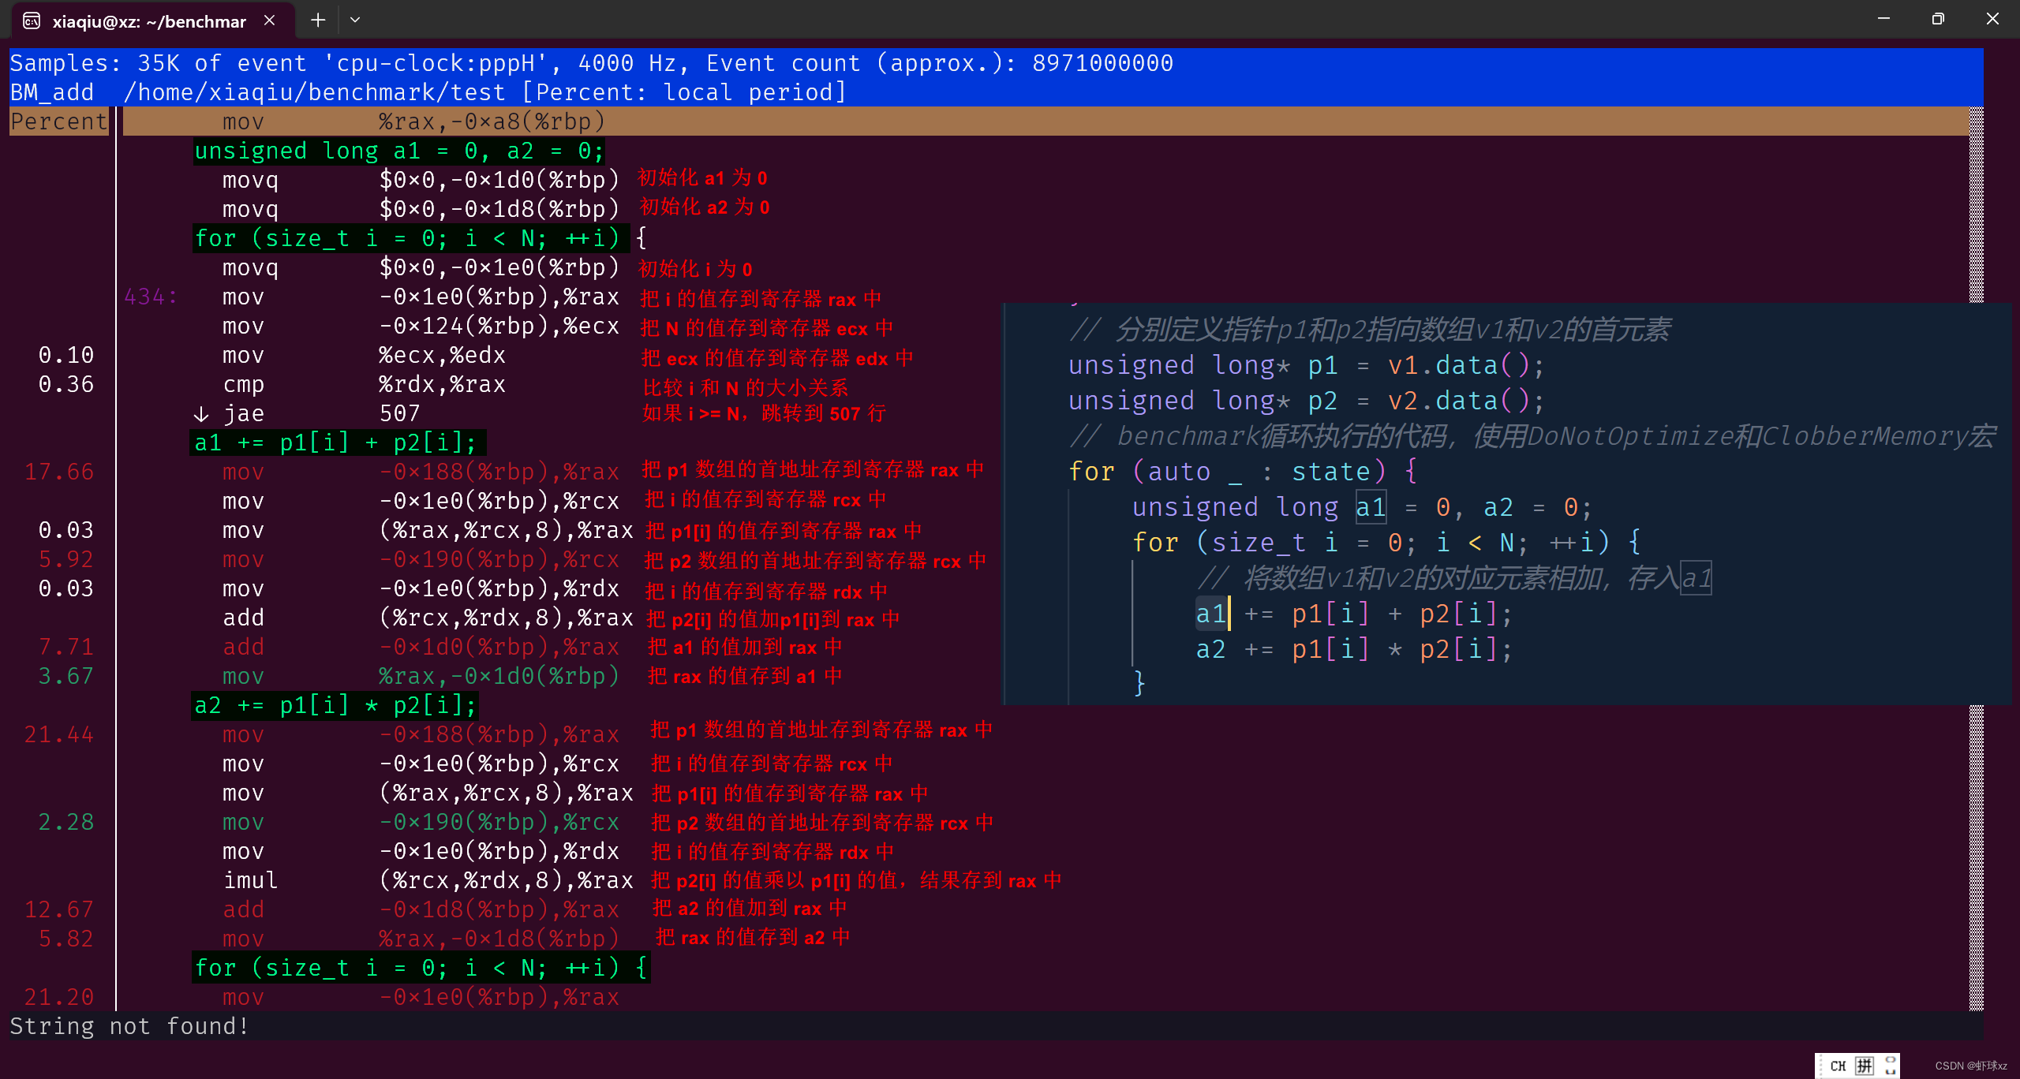
Task: Click the 'String not found!' status message
Action: click(x=129, y=1026)
